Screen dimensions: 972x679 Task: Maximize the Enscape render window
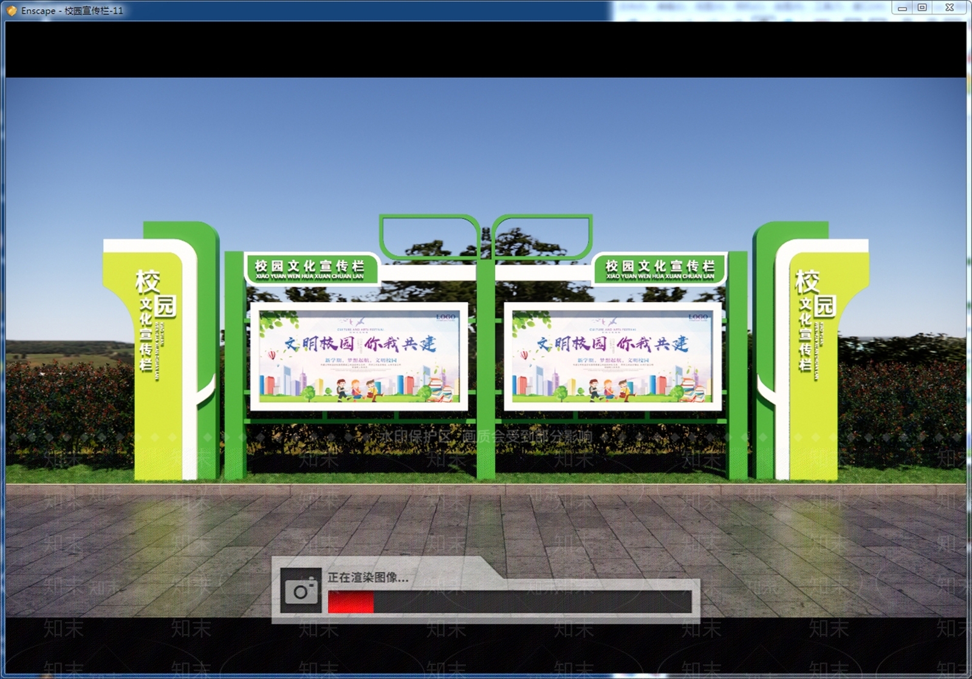[x=922, y=8]
